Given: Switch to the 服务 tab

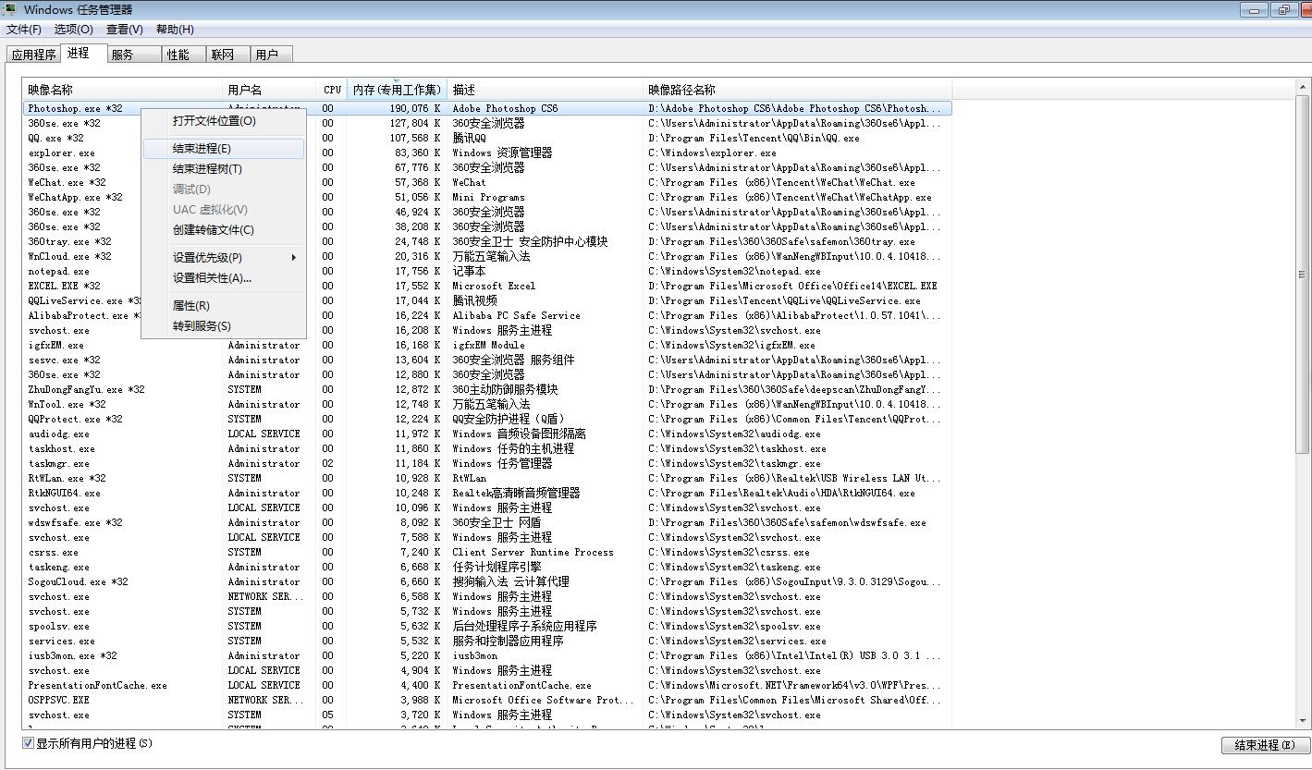Looking at the screenshot, I should pyautogui.click(x=134, y=55).
